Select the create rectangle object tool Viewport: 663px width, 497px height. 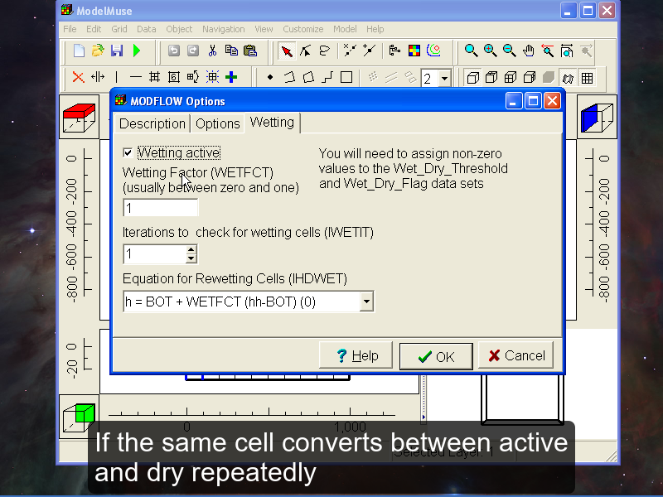[x=346, y=77]
